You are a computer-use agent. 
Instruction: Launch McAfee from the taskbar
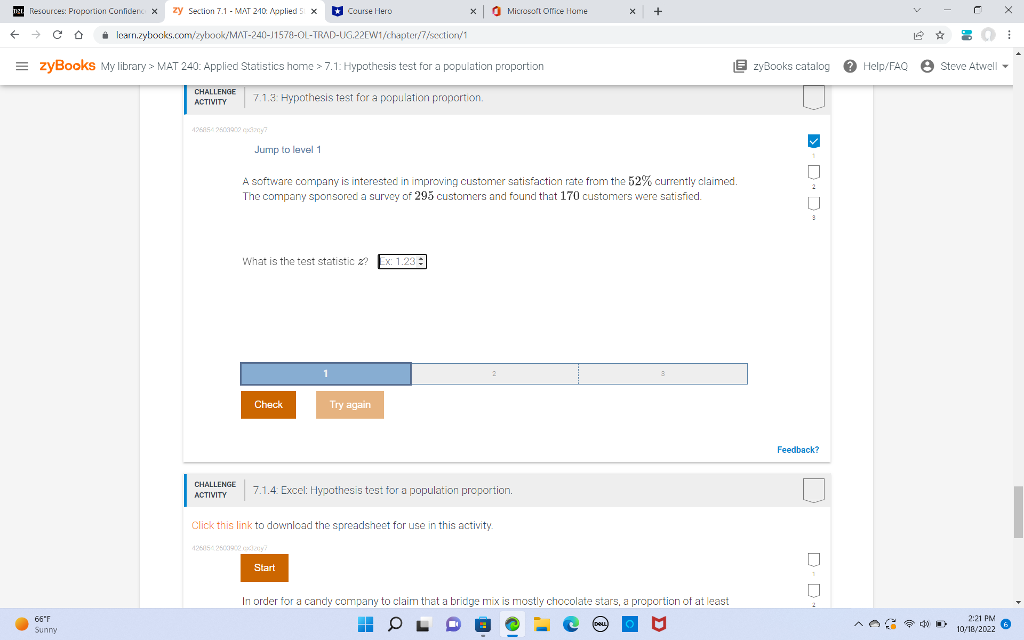pyautogui.click(x=659, y=624)
